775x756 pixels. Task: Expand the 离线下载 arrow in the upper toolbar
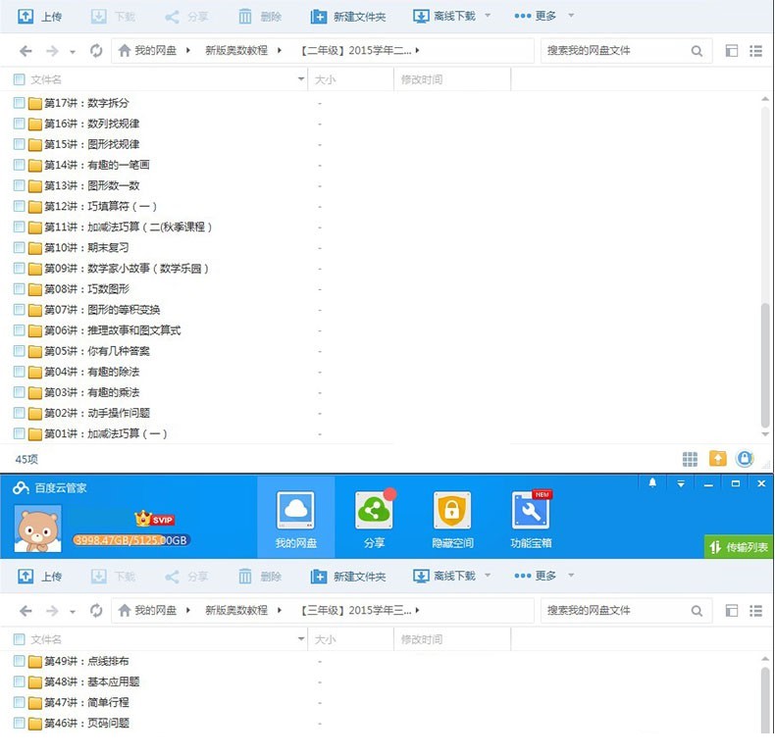[488, 16]
